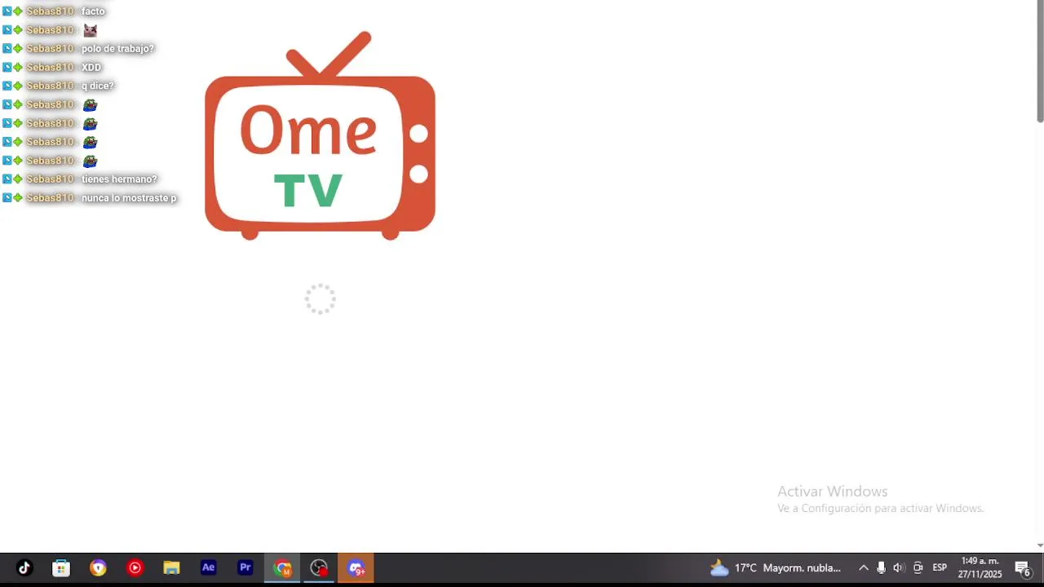This screenshot has width=1044, height=587.
Task: Switch to Google Chrome in taskbar
Action: point(282,568)
